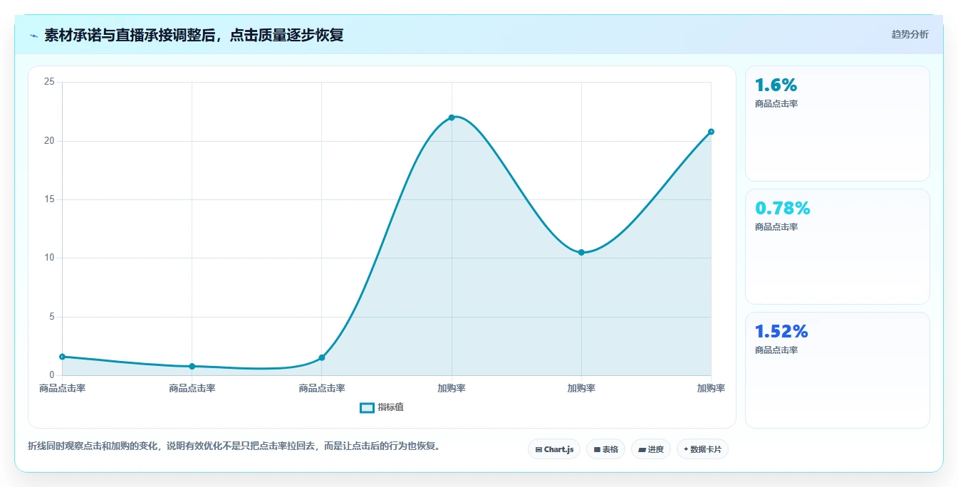Viewport: 958px width, 487px height.
Task: Toggle the 指标值 legend swatch
Action: 367,407
